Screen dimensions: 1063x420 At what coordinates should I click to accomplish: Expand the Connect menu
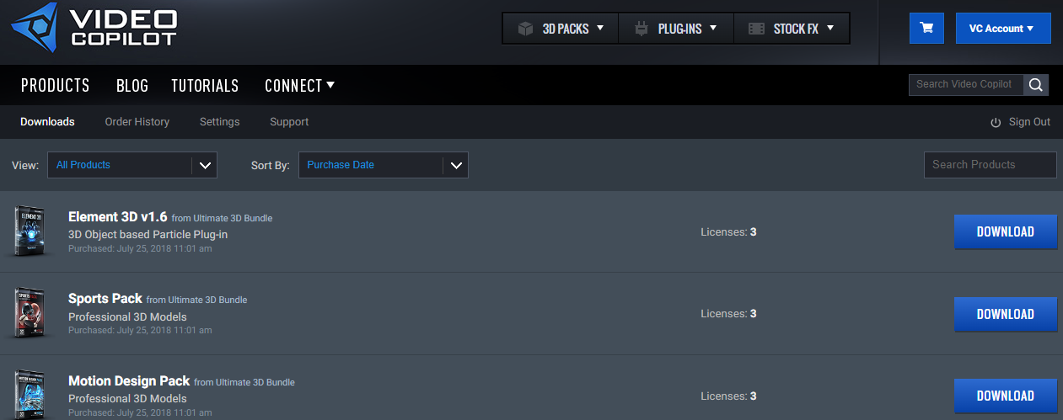point(299,86)
